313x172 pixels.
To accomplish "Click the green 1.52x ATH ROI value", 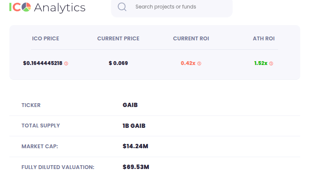I will (x=261, y=63).
